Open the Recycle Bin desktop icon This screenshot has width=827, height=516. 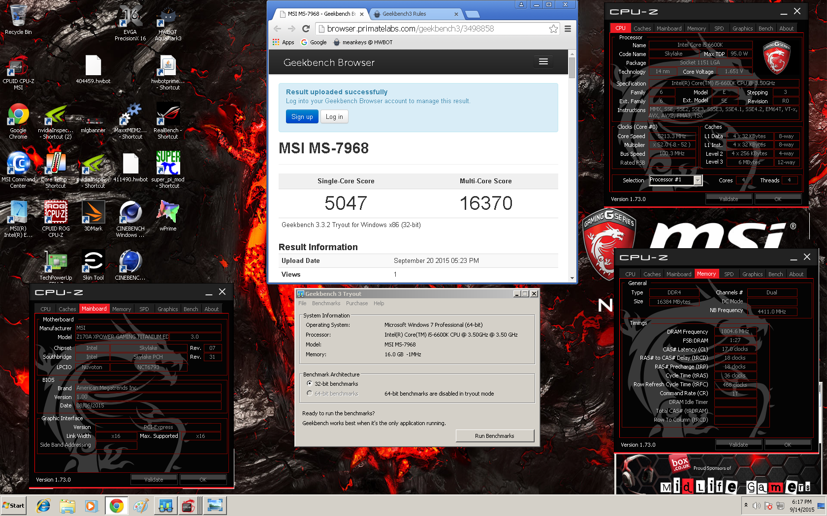(x=18, y=20)
